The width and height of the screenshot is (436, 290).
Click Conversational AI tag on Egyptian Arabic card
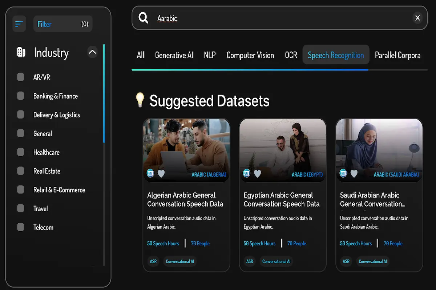coord(276,261)
